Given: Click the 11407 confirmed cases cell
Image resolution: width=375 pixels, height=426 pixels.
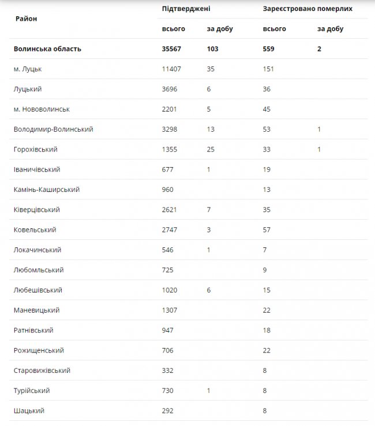Looking at the screenshot, I should pyautogui.click(x=172, y=69).
